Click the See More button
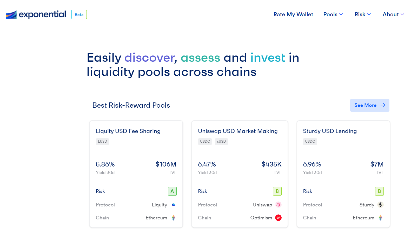 click(x=370, y=105)
